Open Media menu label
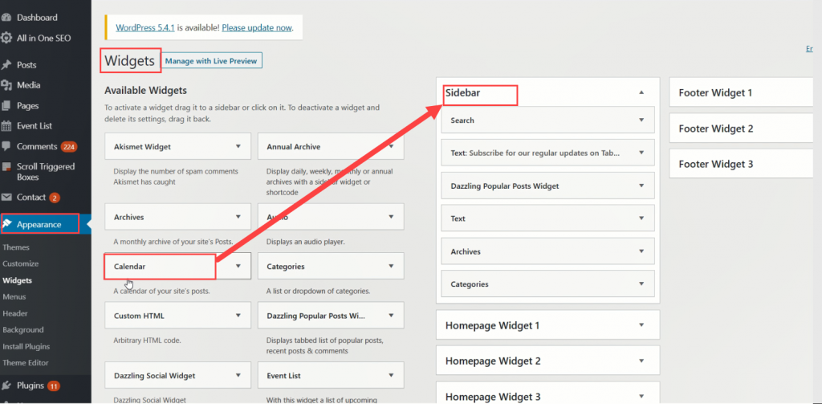The height and width of the screenshot is (404, 822). pyautogui.click(x=28, y=85)
